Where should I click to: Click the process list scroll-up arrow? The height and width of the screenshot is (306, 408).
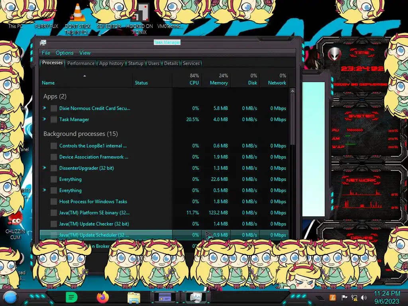coord(292,91)
